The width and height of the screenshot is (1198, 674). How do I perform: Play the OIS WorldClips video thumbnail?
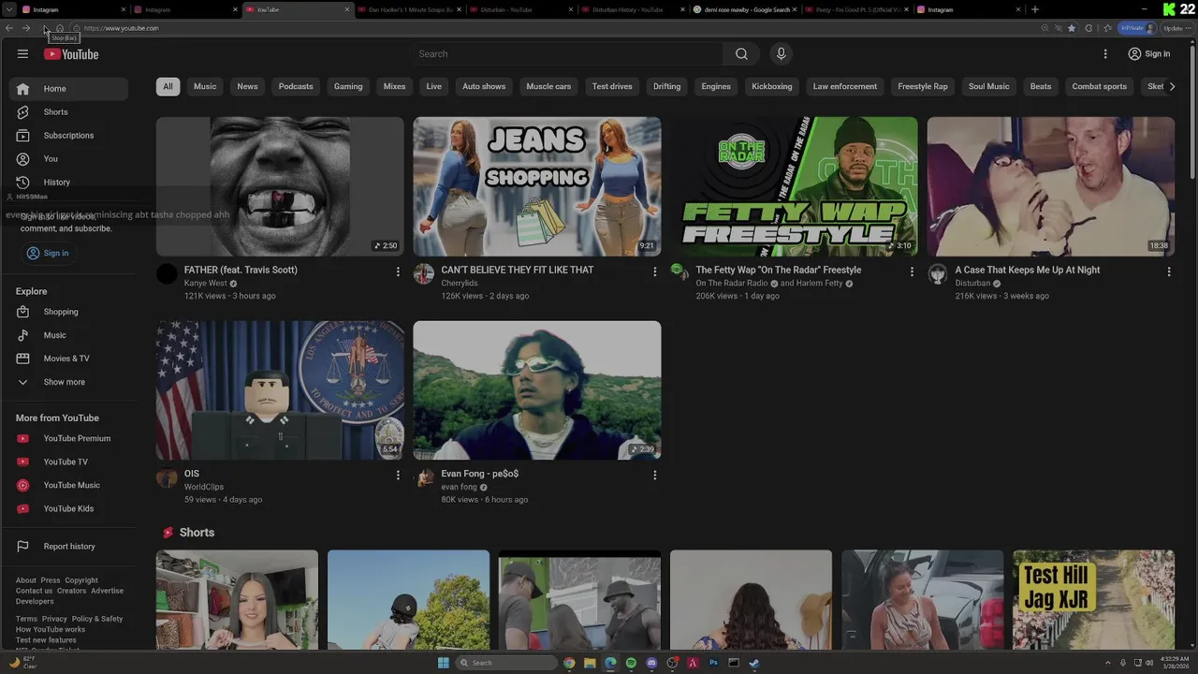[280, 390]
